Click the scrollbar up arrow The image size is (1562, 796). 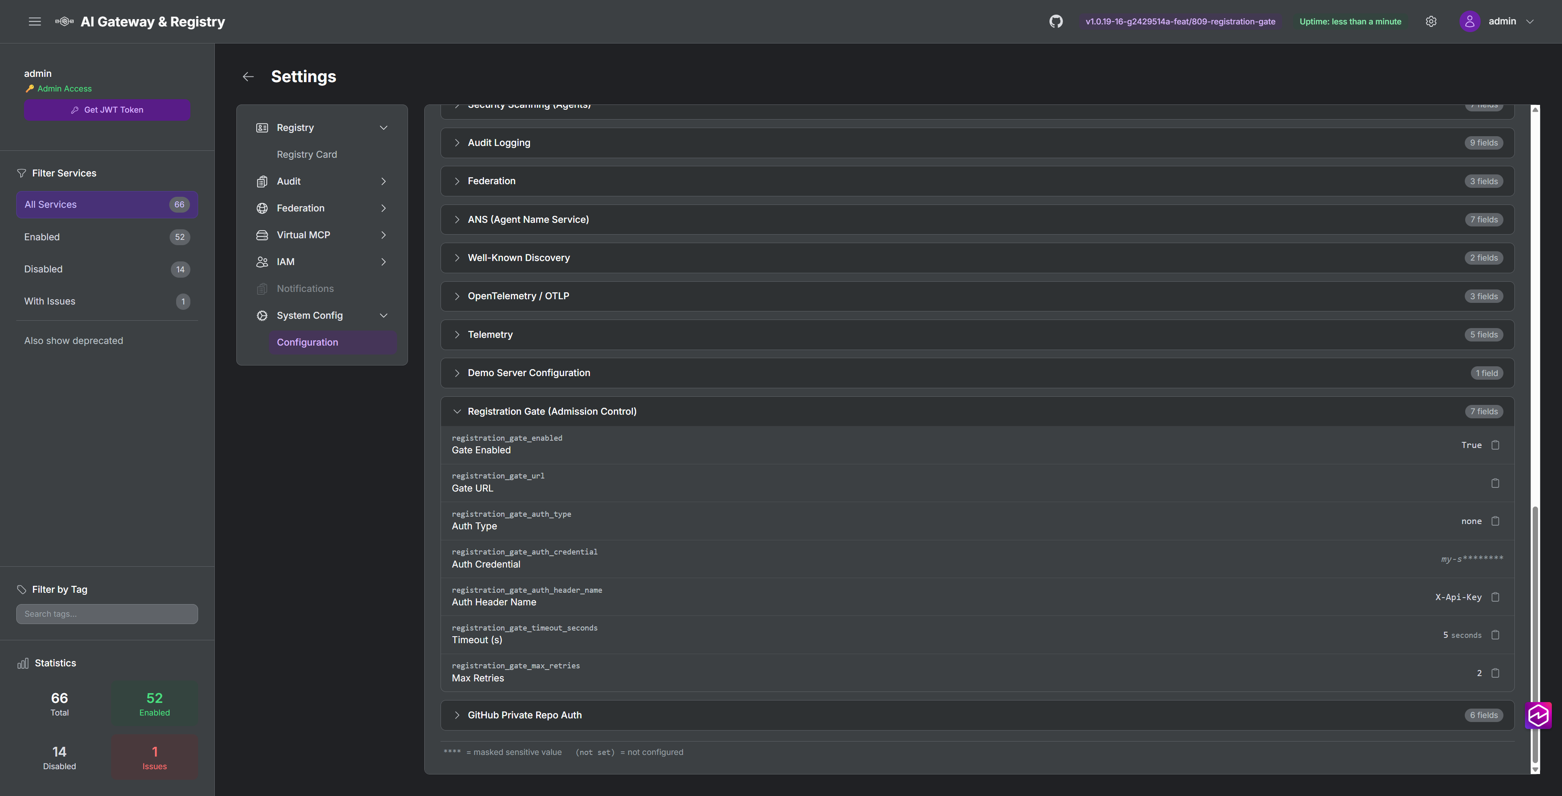[x=1535, y=109]
